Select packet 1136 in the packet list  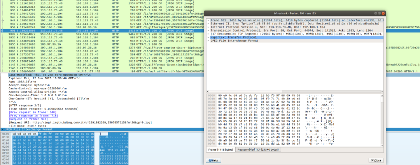[102, 61]
